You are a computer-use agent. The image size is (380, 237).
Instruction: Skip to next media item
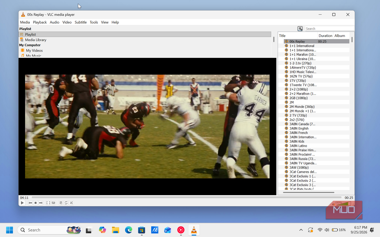[x=41, y=203]
